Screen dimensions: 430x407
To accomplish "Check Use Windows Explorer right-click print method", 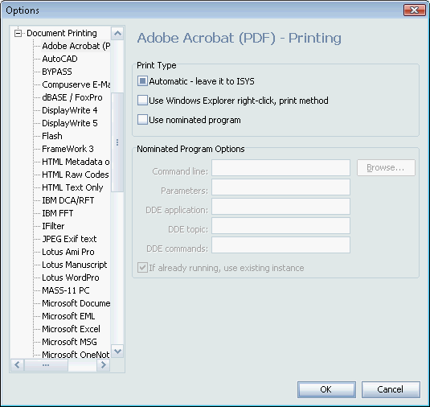I will pyautogui.click(x=142, y=101).
